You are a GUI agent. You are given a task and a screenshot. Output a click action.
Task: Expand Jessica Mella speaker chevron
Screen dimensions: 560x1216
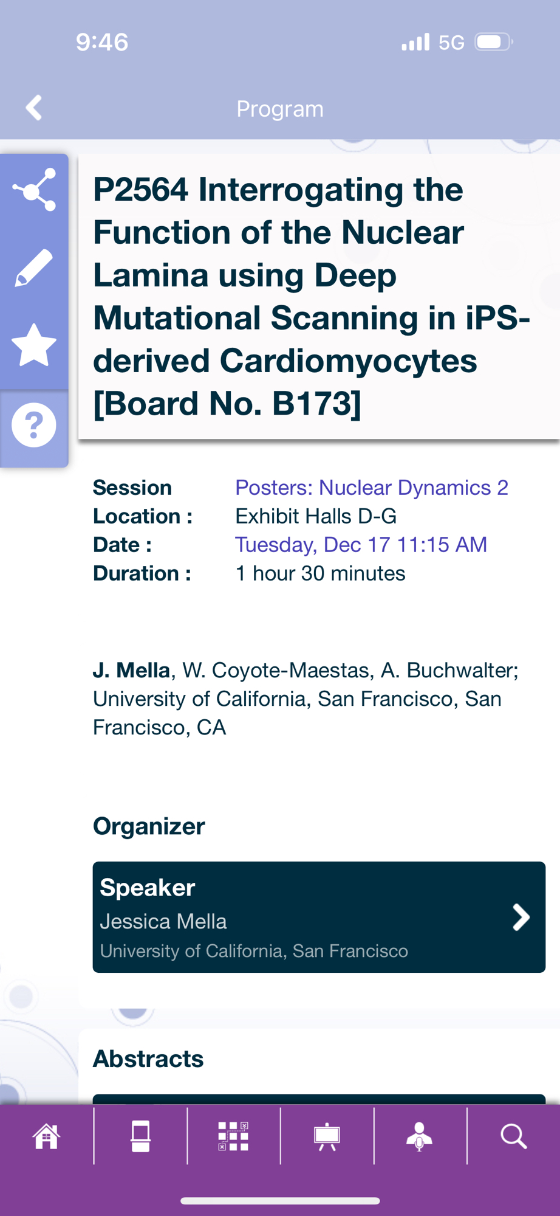coord(521,917)
